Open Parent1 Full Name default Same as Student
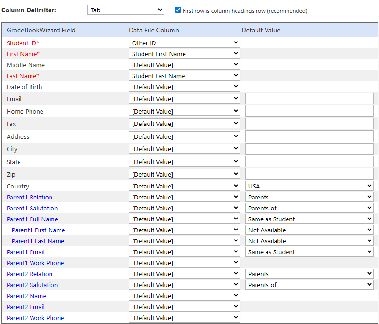The image size is (379, 324). 309,219
